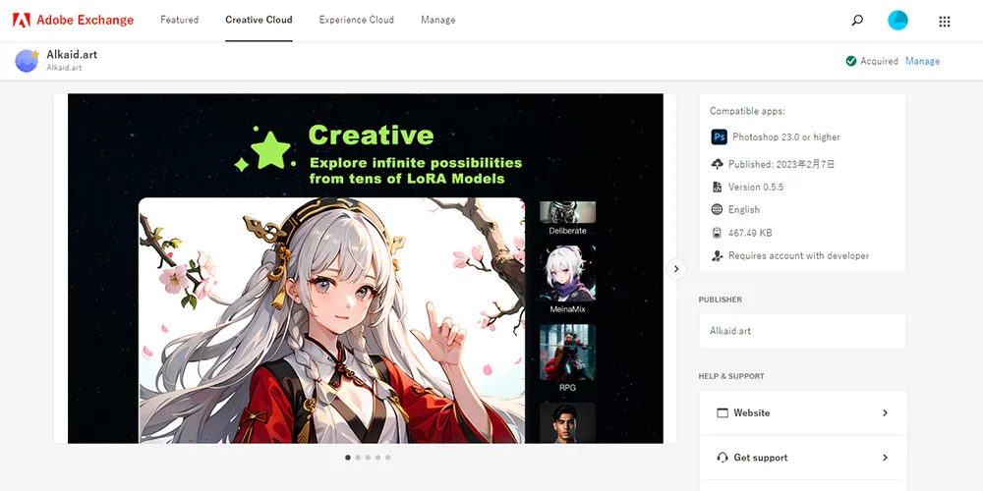Expand the Website row chevron
This screenshot has height=491, width=983.
click(885, 412)
